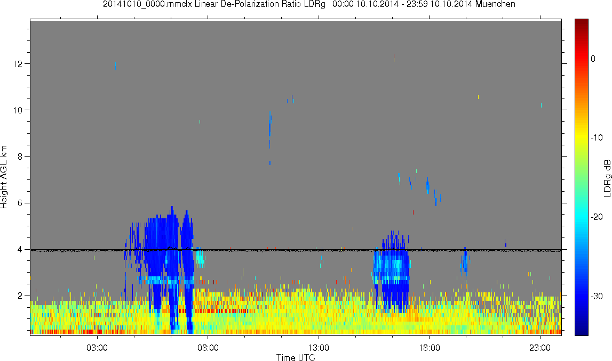Click the 18:00 time tick label

430,348
